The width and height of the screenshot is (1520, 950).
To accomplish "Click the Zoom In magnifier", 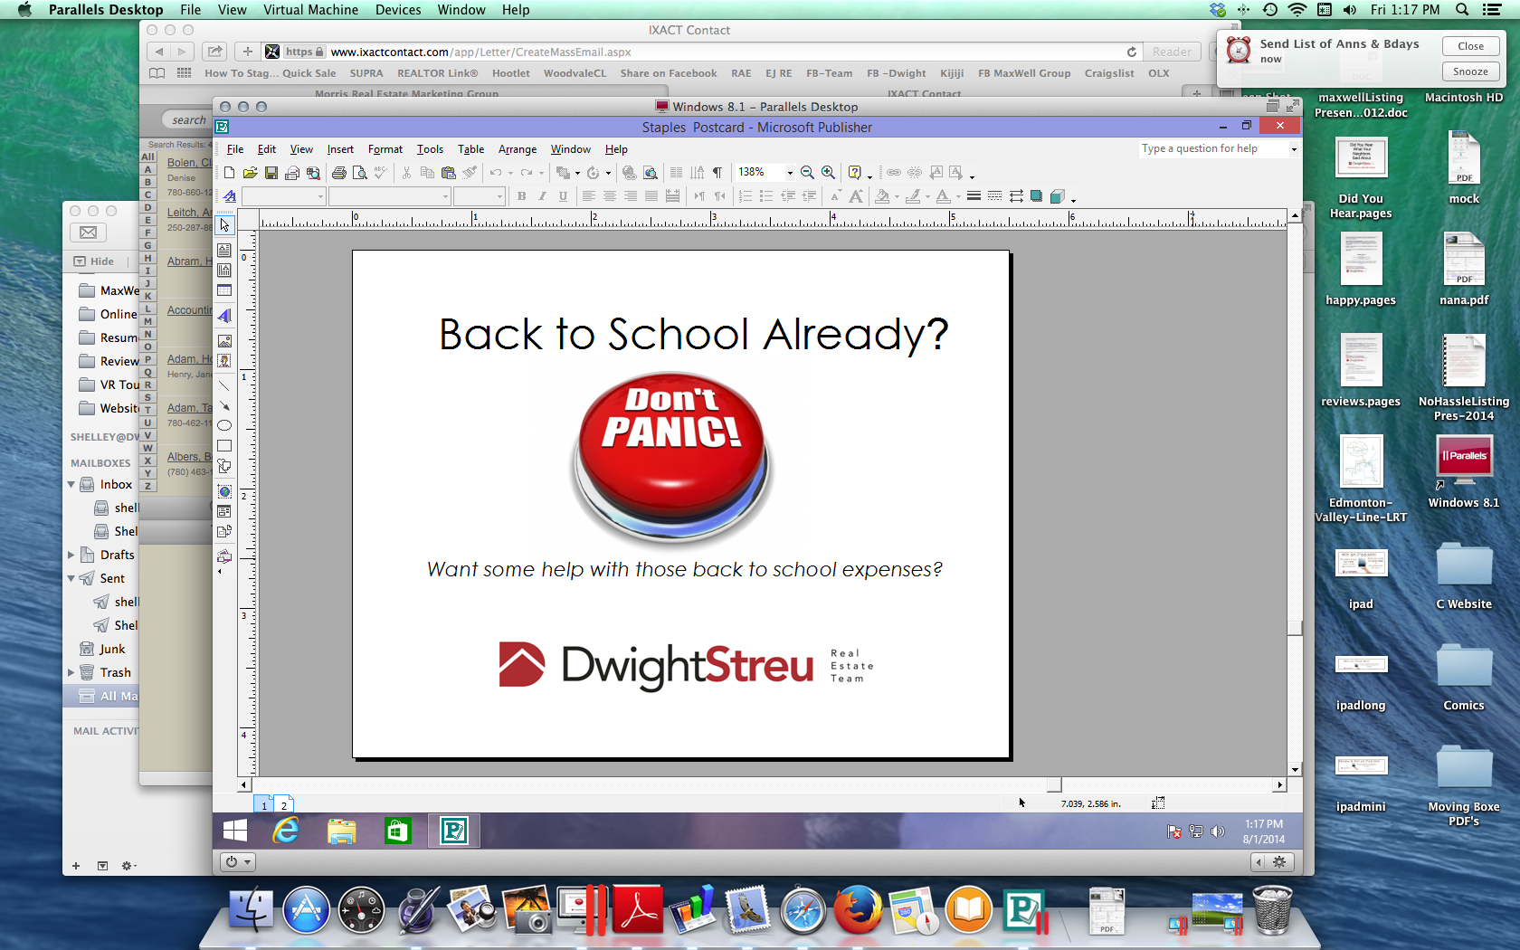I will (828, 173).
